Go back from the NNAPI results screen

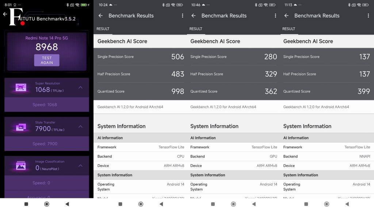(x=286, y=15)
